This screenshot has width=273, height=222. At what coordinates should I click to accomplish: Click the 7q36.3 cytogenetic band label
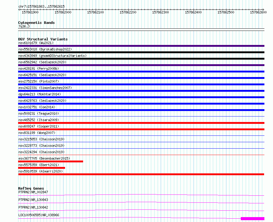(24, 26)
